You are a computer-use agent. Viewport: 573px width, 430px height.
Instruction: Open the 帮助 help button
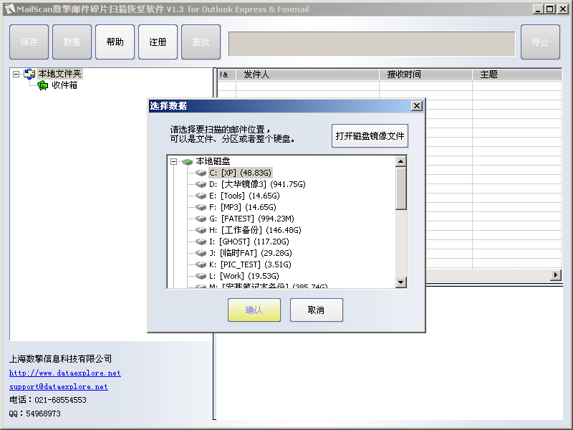(x=115, y=42)
